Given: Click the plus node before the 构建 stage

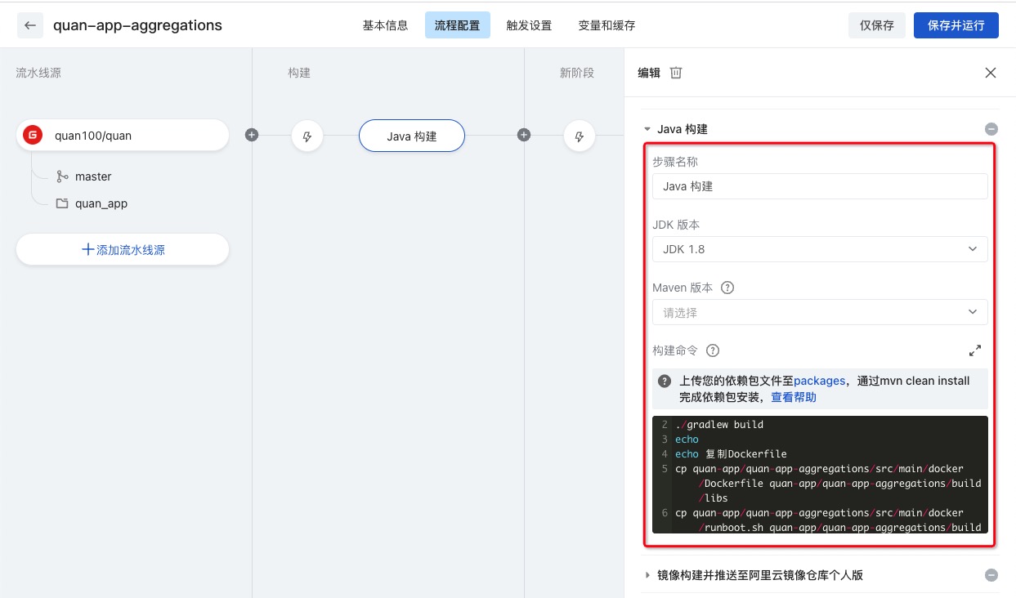Looking at the screenshot, I should click(252, 135).
